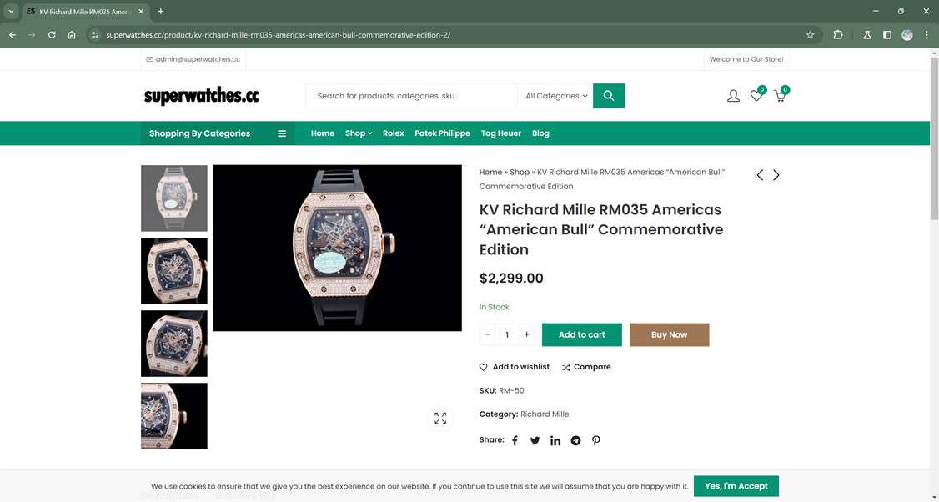Open the All Categories dropdown
This screenshot has width=939, height=502.
click(555, 96)
